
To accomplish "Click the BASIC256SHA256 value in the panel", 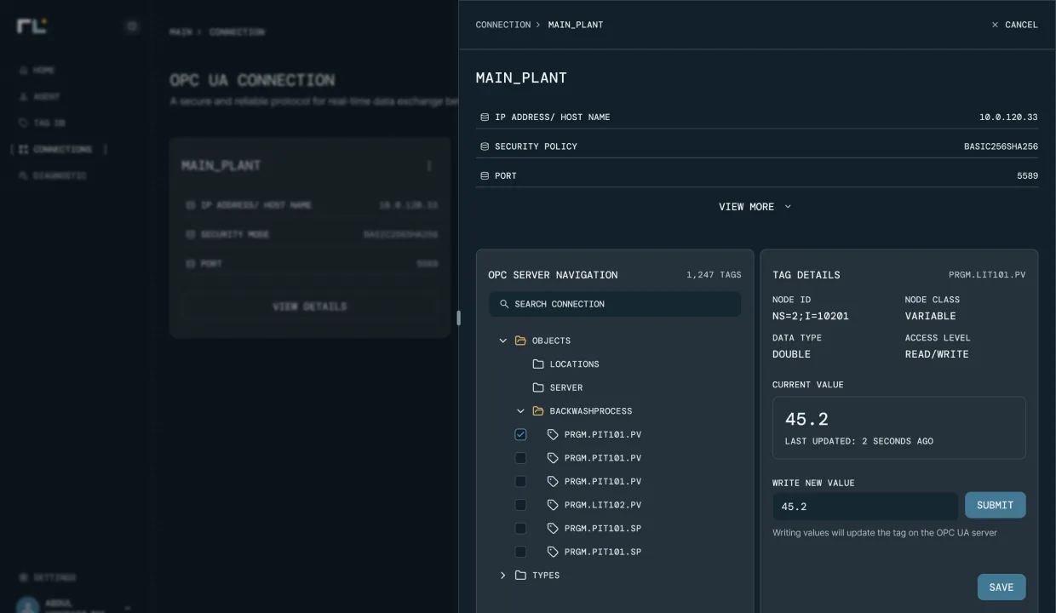I will [1001, 146].
